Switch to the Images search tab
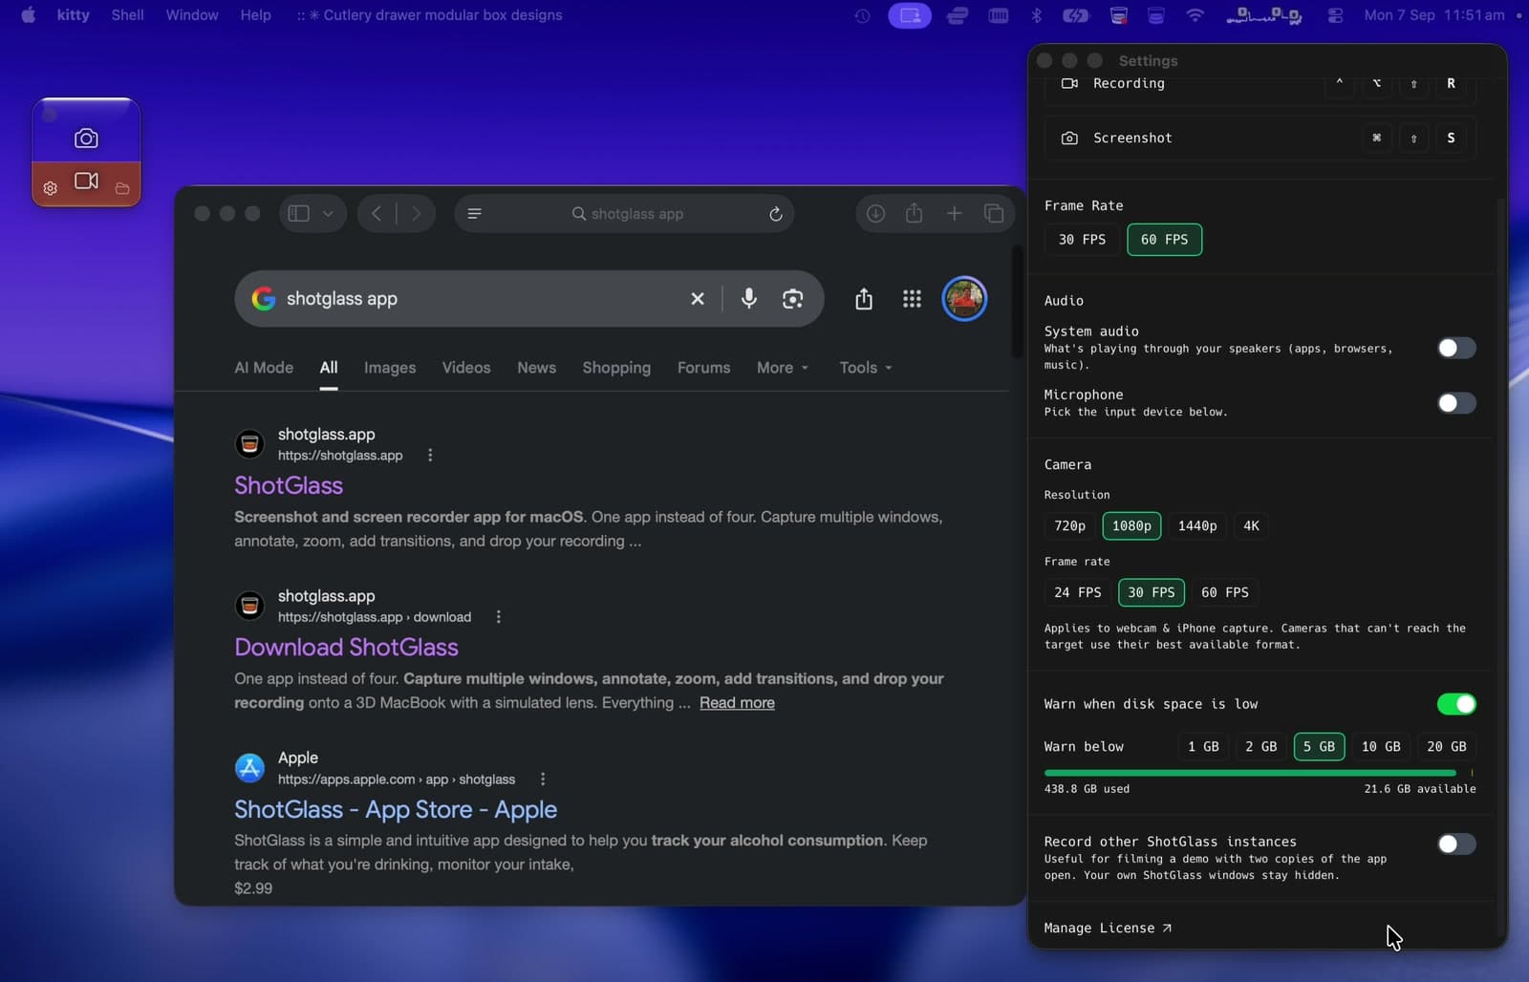This screenshot has height=982, width=1529. click(x=390, y=368)
